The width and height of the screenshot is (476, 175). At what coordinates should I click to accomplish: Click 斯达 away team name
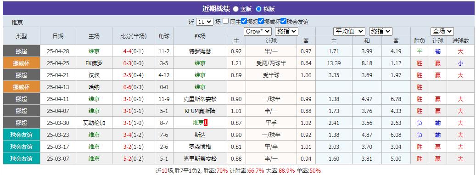click(x=200, y=135)
